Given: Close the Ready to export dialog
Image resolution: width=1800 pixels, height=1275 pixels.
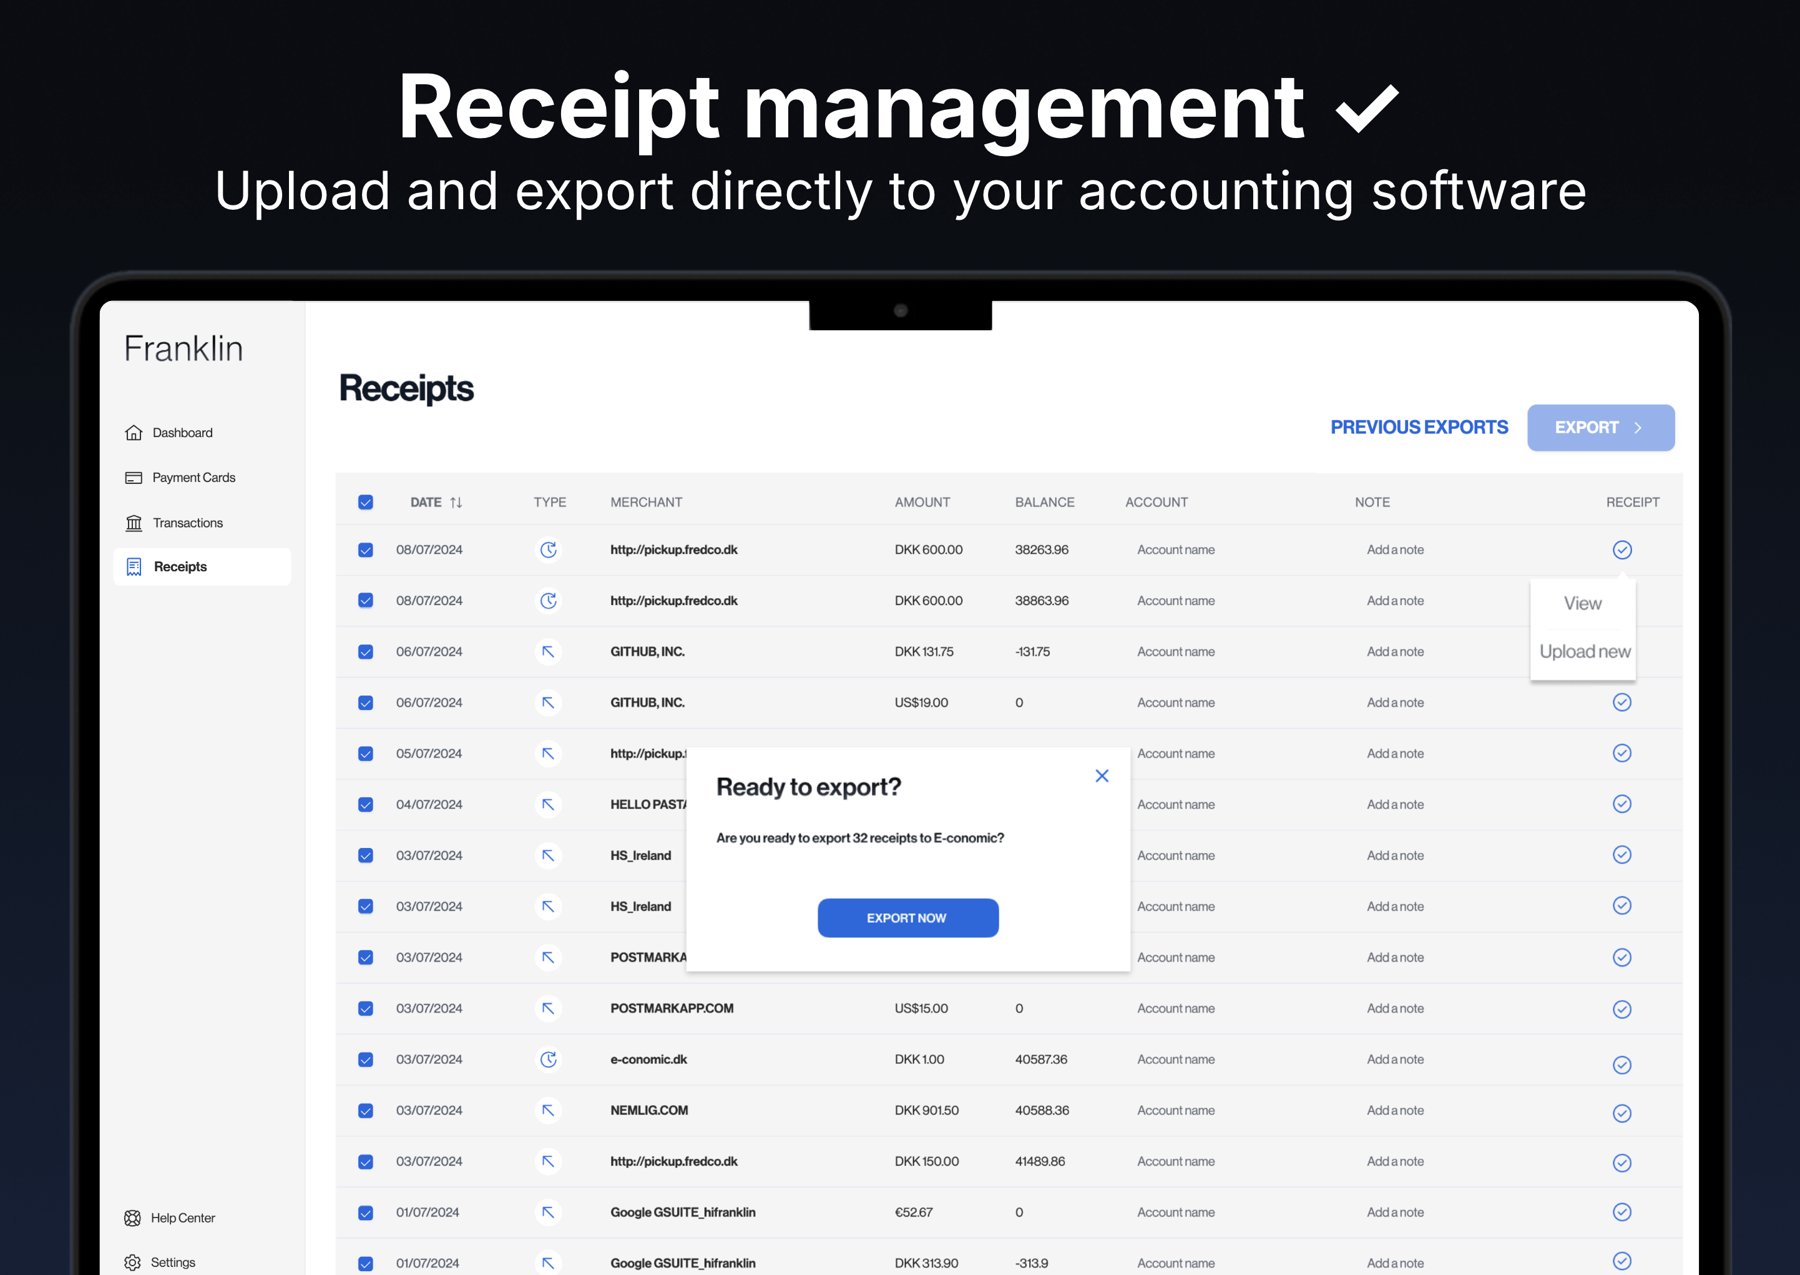Looking at the screenshot, I should (1102, 775).
